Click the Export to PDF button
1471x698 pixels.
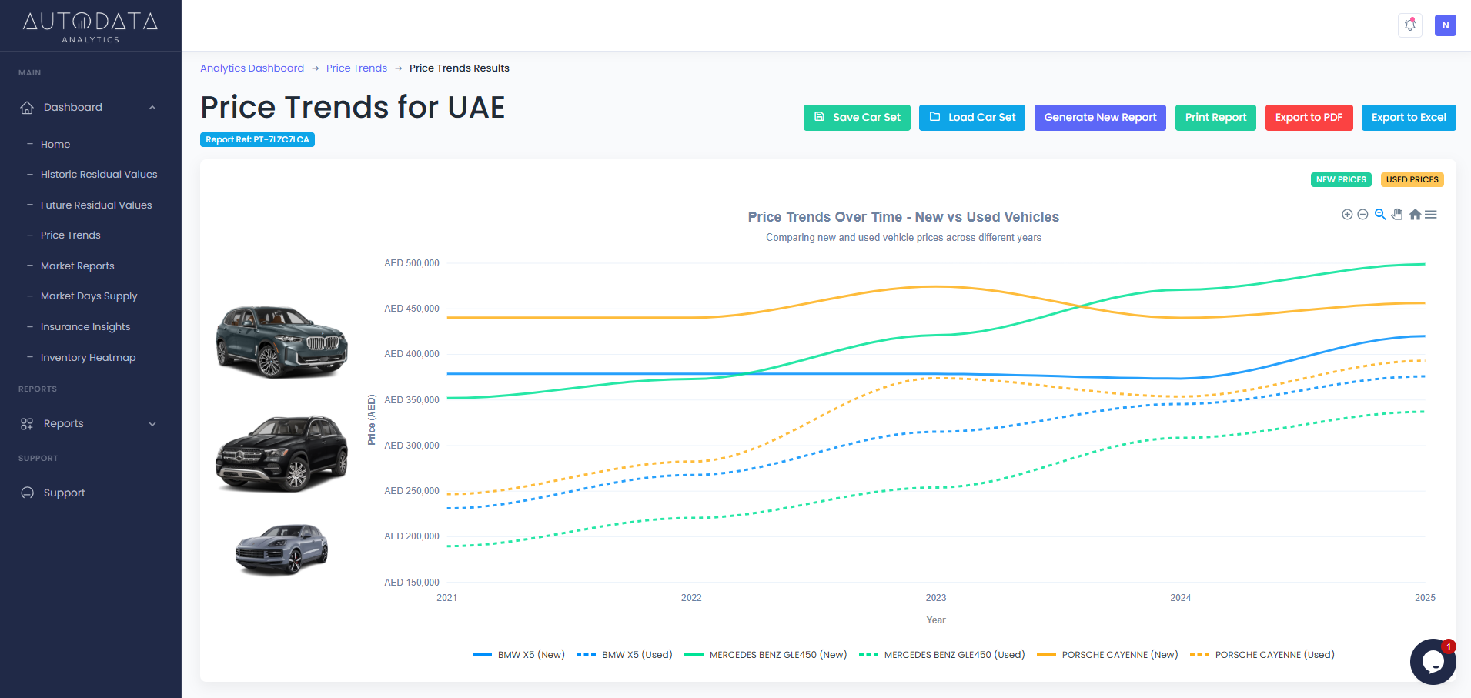click(x=1309, y=117)
